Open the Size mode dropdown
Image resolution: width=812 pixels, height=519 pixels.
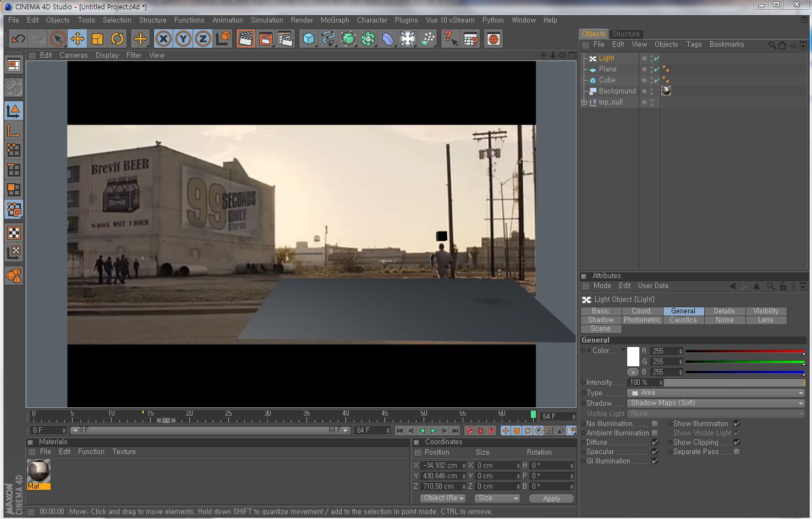[497, 498]
